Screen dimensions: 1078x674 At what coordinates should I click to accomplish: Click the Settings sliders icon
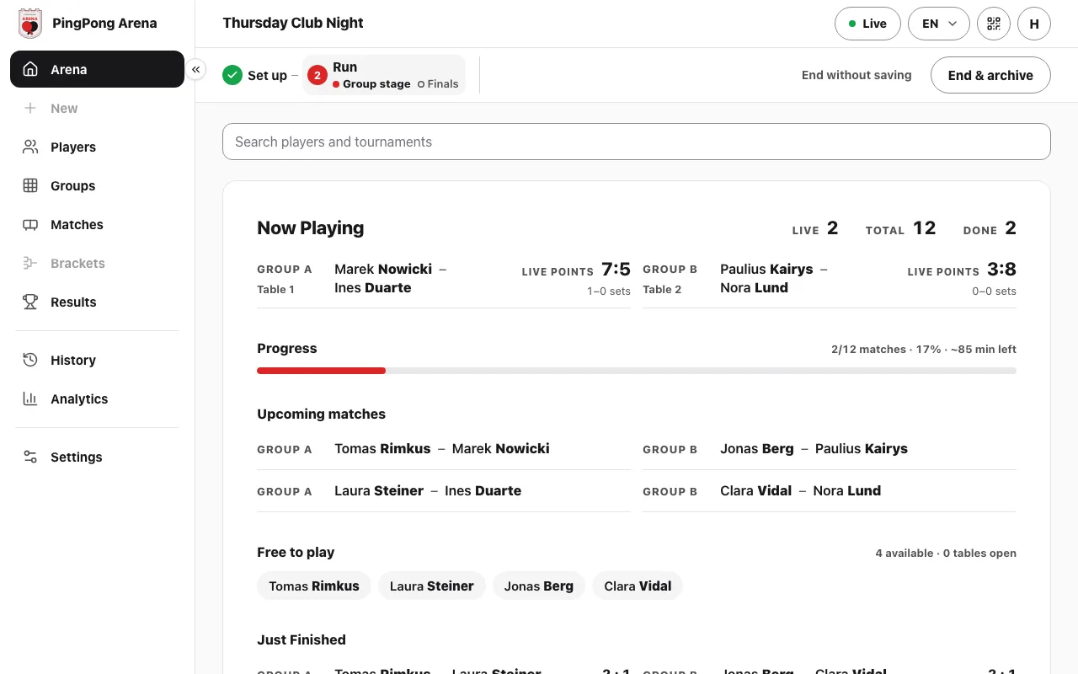[x=30, y=457]
